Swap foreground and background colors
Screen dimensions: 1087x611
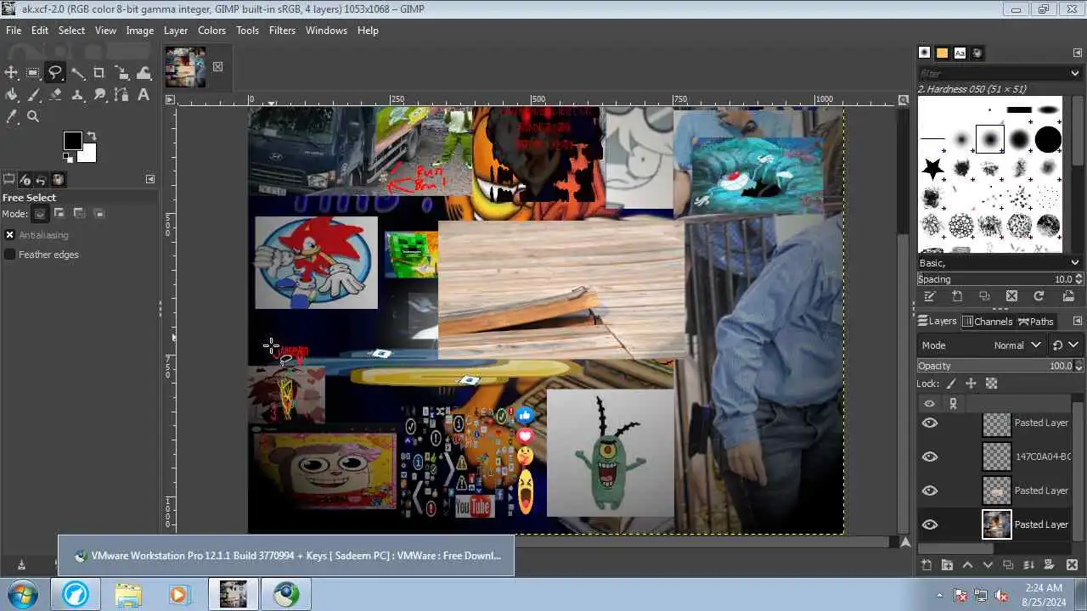tap(91, 136)
